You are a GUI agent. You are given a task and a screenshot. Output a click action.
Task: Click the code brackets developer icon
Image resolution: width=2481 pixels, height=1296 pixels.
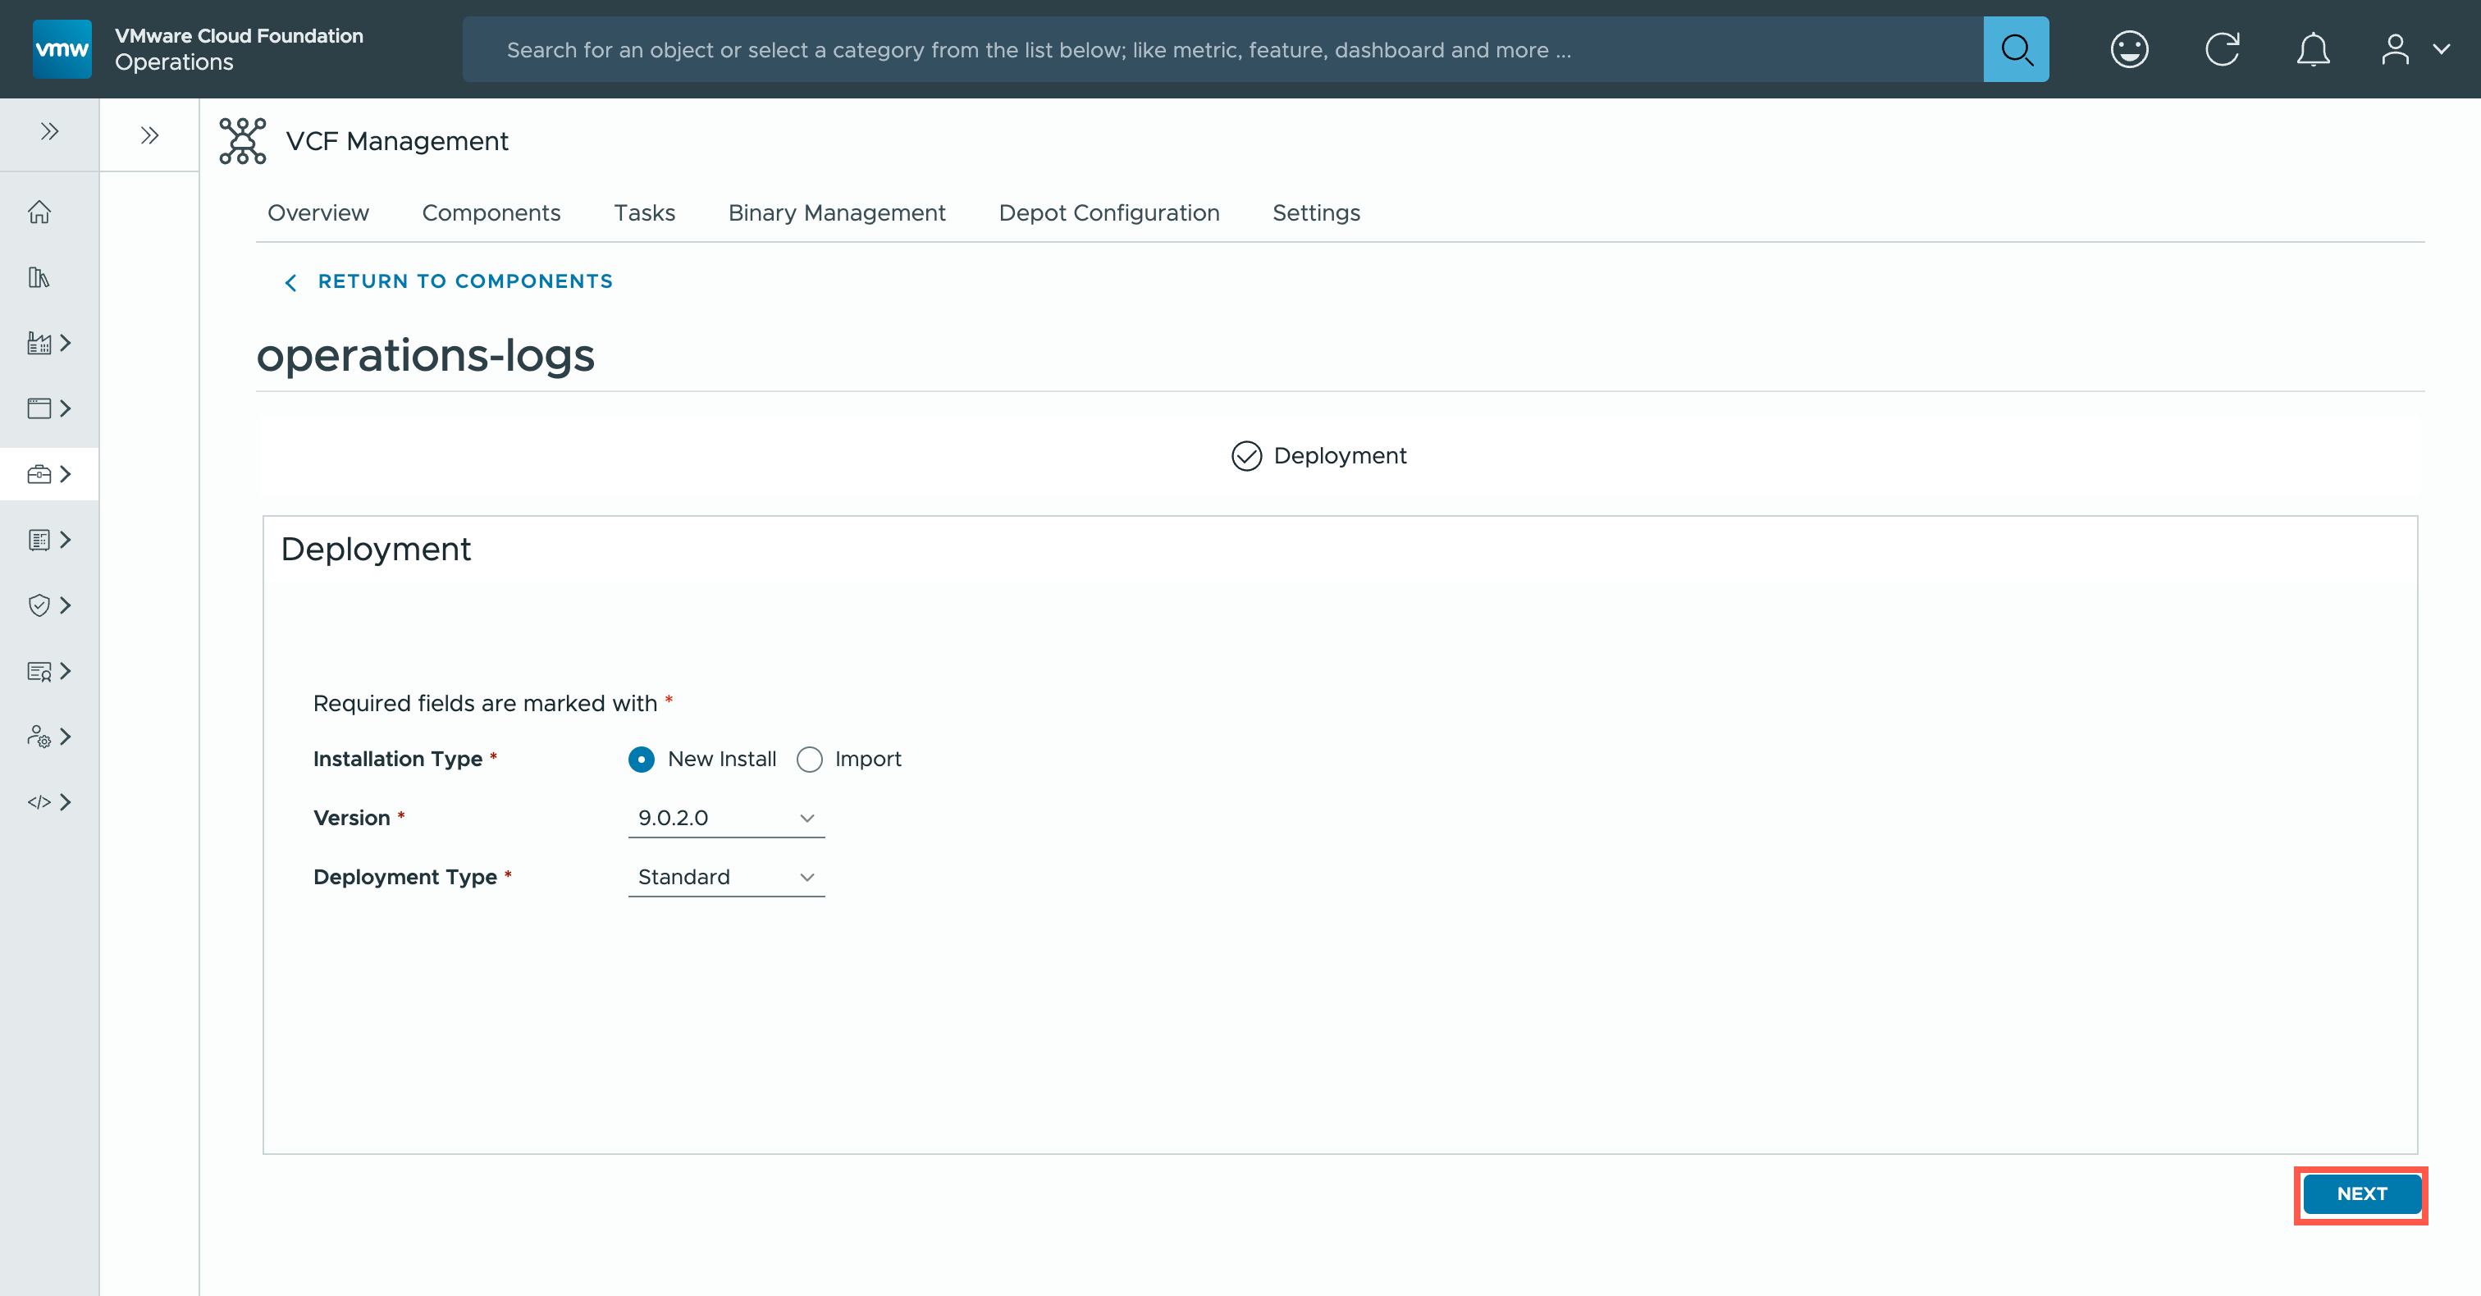click(x=39, y=802)
